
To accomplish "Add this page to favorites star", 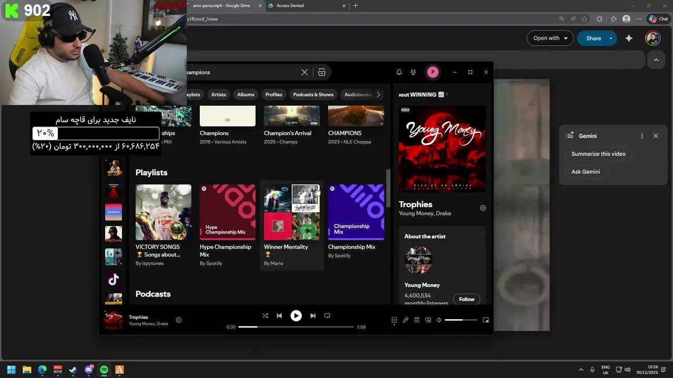I will pos(585,19).
